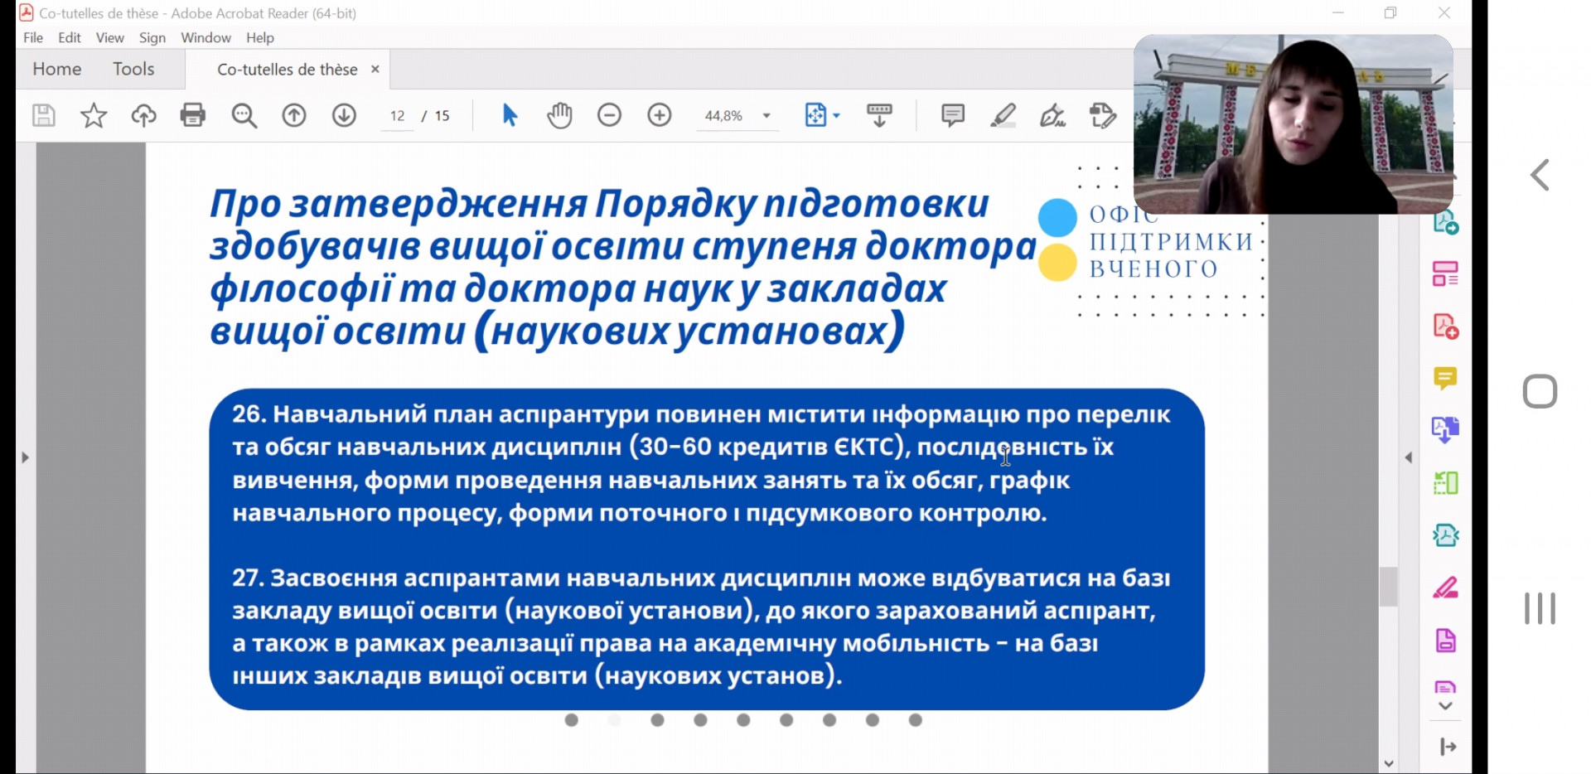This screenshot has height=774, width=1591.
Task: Bookmark file with the star icon
Action: point(94,115)
